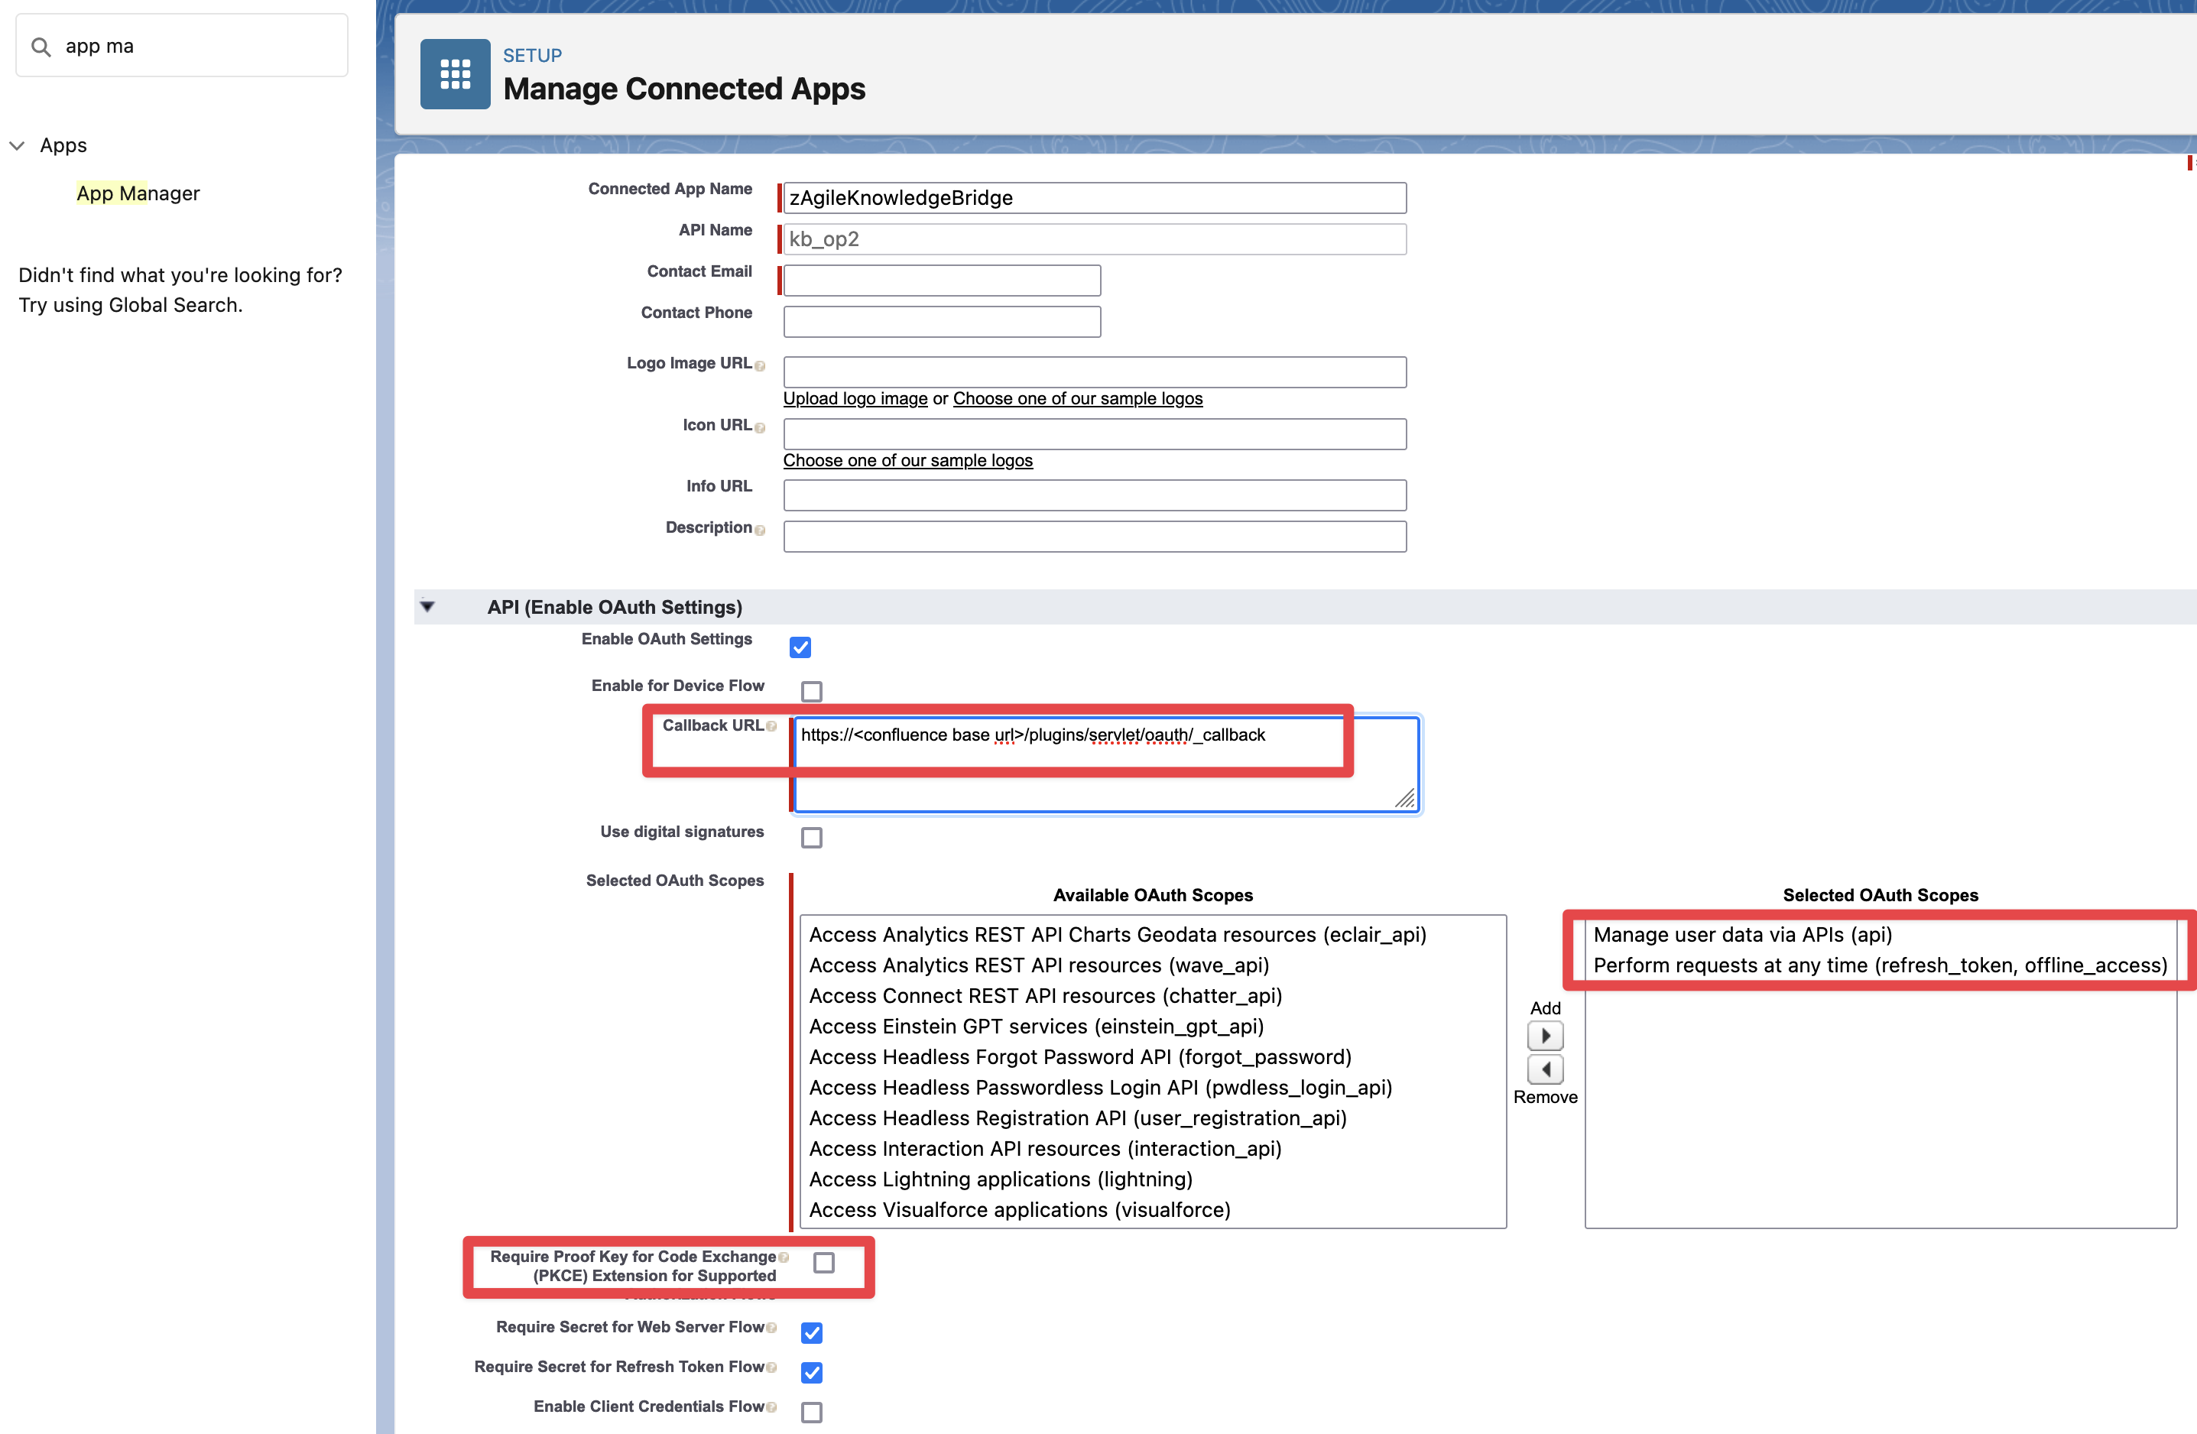
Task: Click the help icon beside Logo Image URL
Action: tap(760, 366)
